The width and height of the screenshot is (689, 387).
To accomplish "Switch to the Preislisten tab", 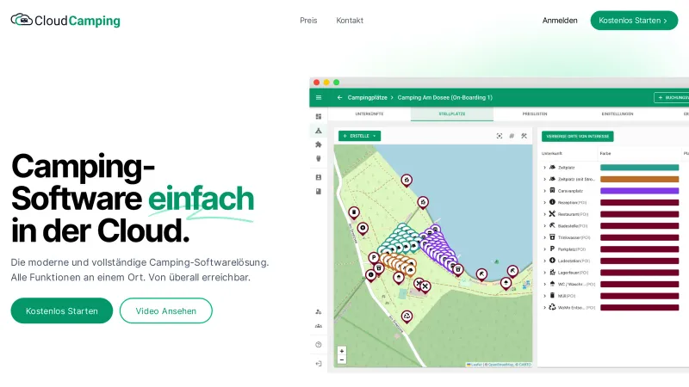I will click(534, 114).
